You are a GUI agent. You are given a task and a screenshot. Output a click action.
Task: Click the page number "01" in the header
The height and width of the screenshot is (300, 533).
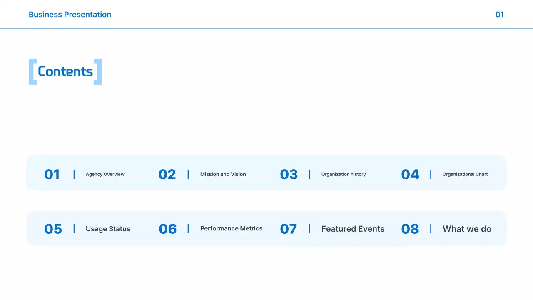pyautogui.click(x=499, y=15)
